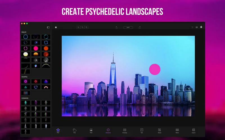Click the pill-shaped button in top toolbar

point(128,27)
